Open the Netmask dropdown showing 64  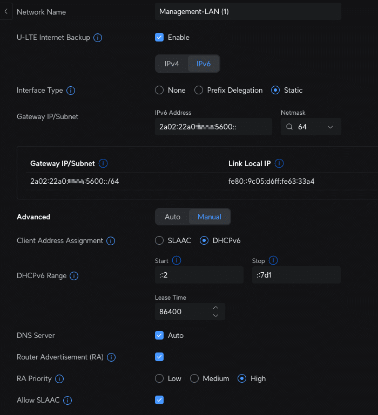click(x=310, y=127)
